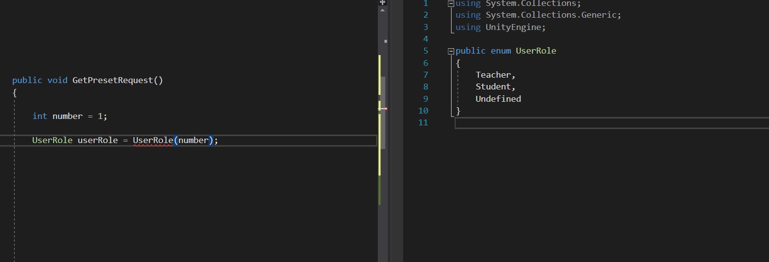Click 'using System.Collections;' on line 1

pyautogui.click(x=518, y=3)
